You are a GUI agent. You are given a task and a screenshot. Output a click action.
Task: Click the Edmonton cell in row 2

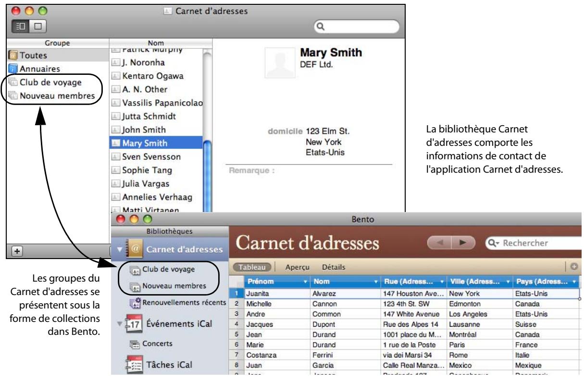(479, 304)
